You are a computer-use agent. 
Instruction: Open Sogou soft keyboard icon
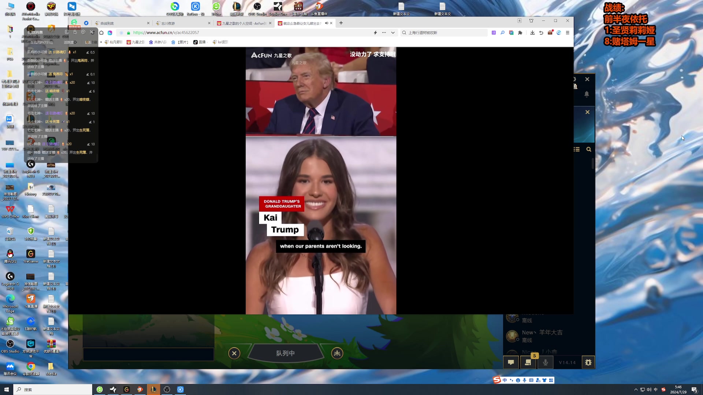click(x=531, y=380)
